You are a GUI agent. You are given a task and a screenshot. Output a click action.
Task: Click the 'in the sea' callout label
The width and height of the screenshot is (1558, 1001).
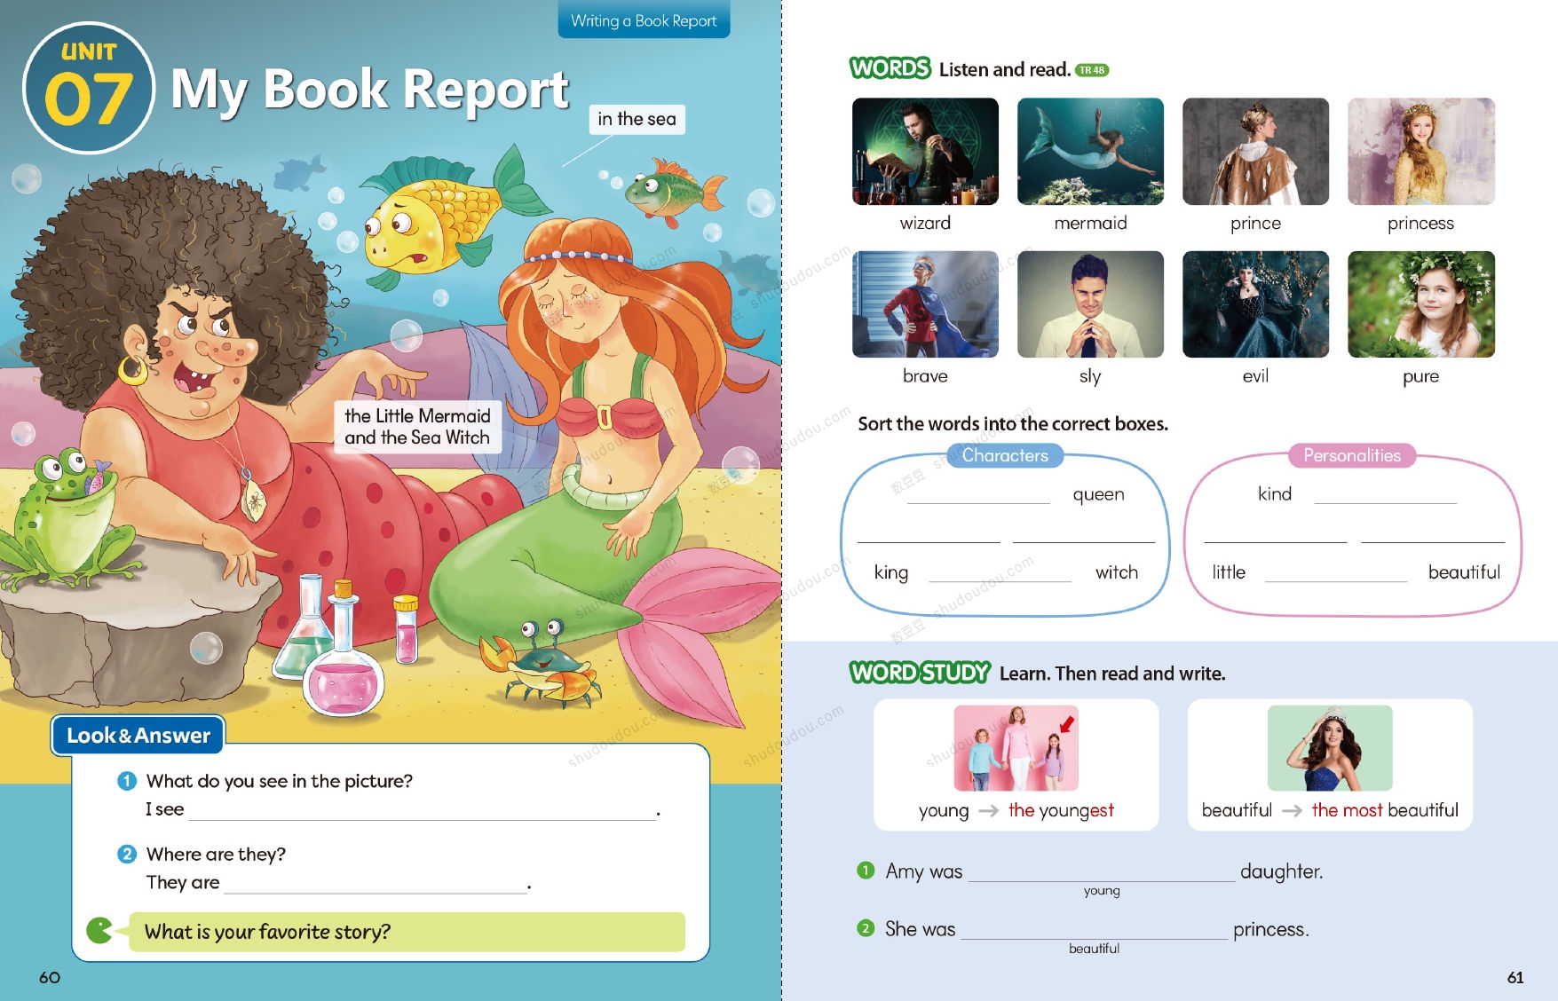tap(637, 119)
